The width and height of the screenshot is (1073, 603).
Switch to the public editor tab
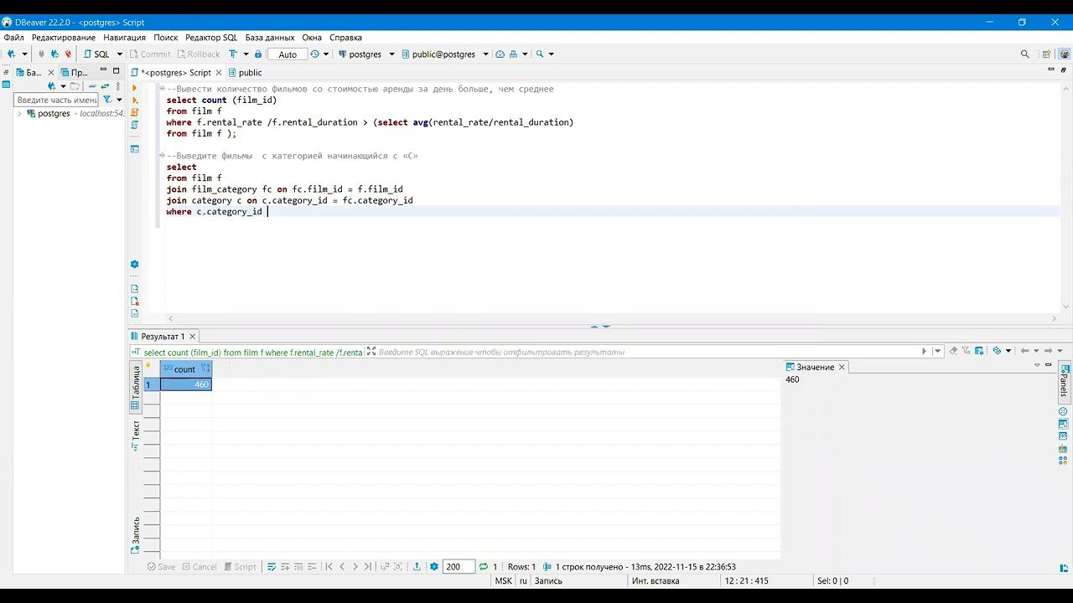pos(245,73)
